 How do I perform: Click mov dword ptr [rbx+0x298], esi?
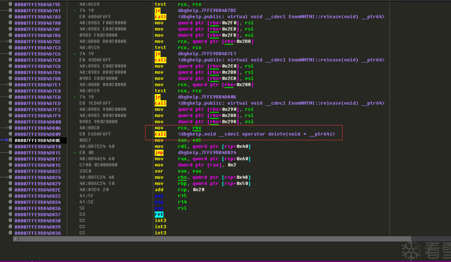coord(204,121)
